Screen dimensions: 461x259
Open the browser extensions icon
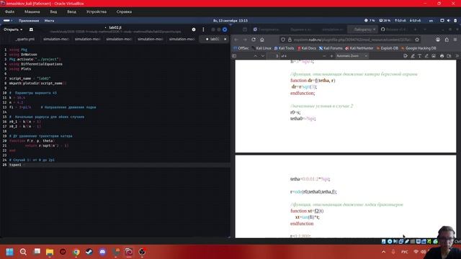click(x=447, y=40)
